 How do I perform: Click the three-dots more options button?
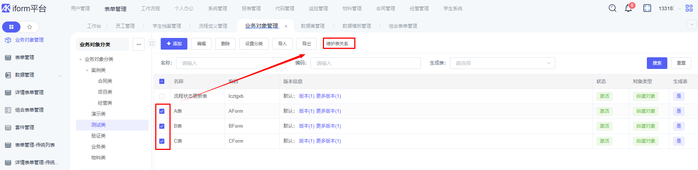(x=139, y=45)
